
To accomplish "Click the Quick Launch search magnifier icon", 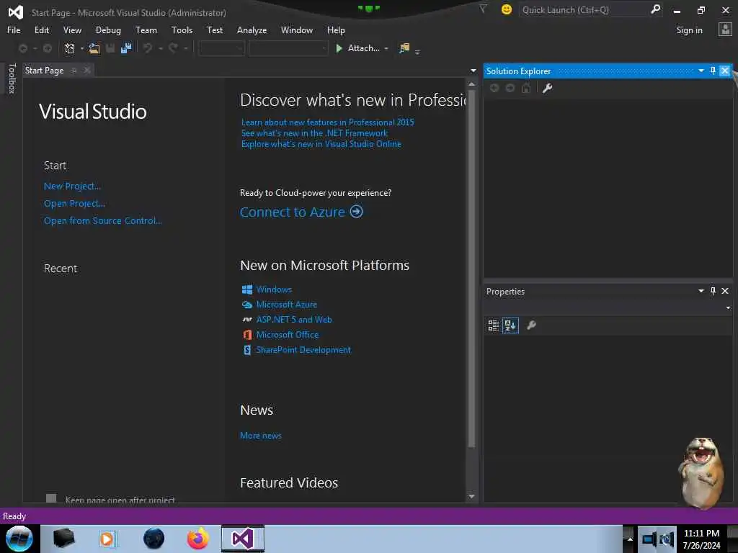I will pos(655,9).
